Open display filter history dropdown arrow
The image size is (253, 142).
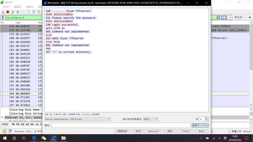pos(230,17)
